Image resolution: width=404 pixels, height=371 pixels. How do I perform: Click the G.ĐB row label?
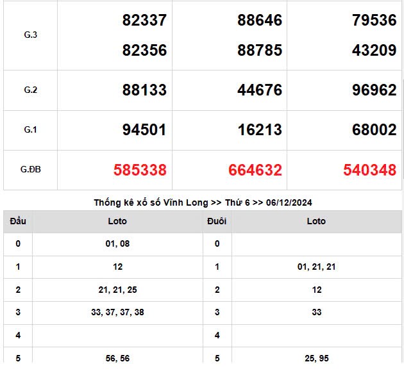[30, 170]
